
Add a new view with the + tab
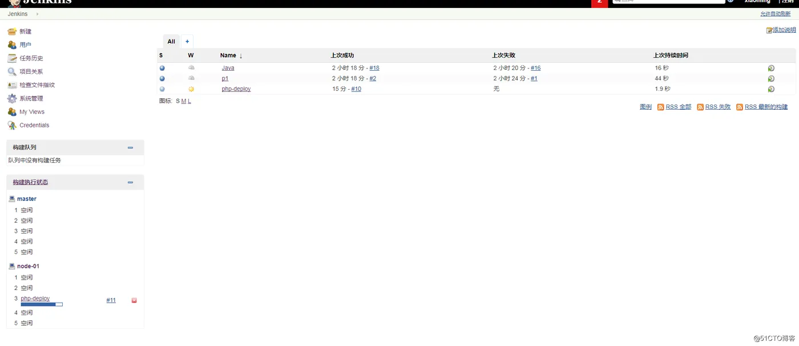(x=187, y=42)
